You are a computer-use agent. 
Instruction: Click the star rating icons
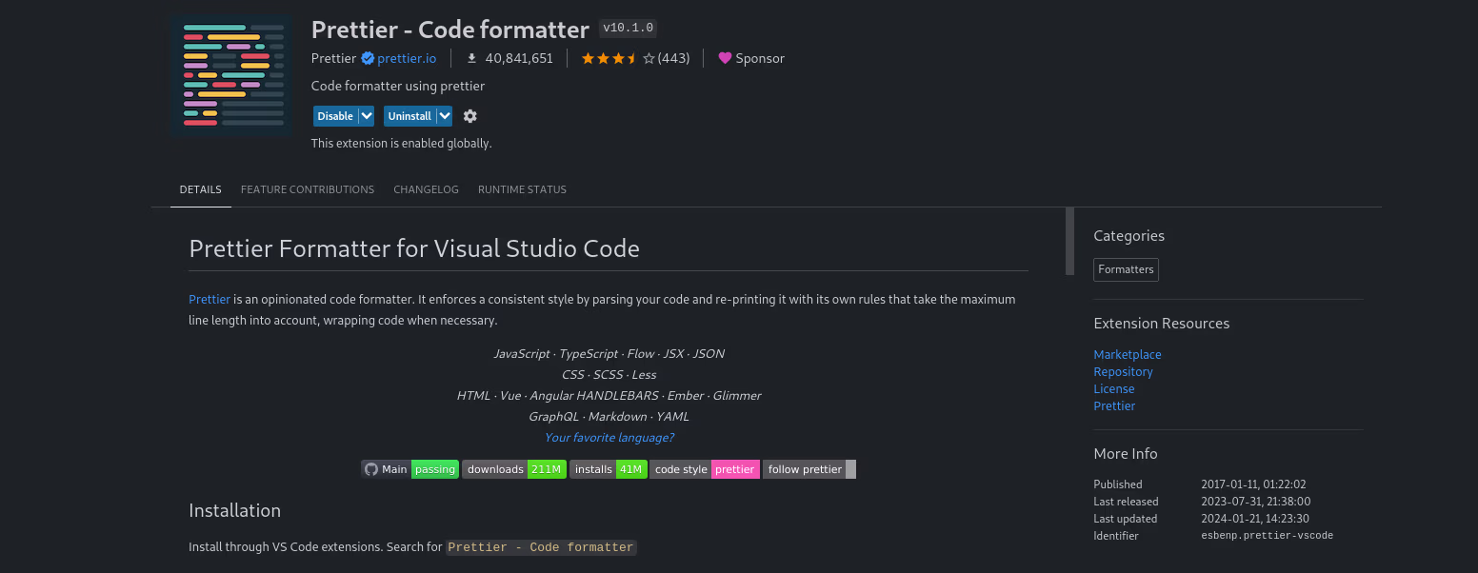[x=618, y=58]
